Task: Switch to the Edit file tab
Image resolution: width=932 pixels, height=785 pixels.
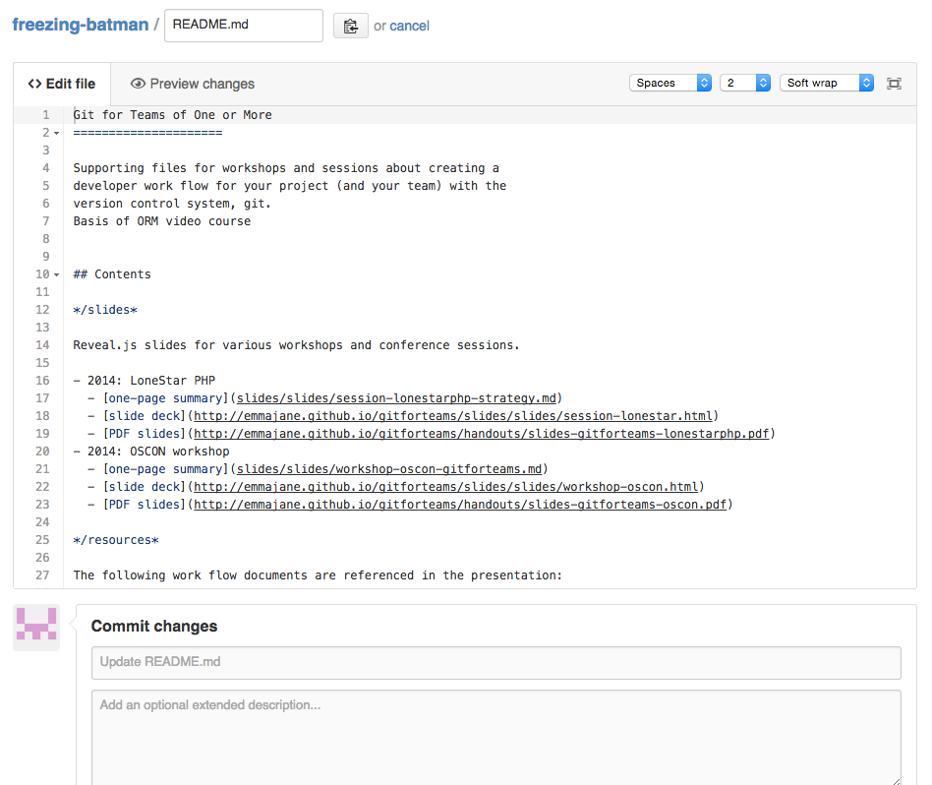Action: click(x=62, y=84)
